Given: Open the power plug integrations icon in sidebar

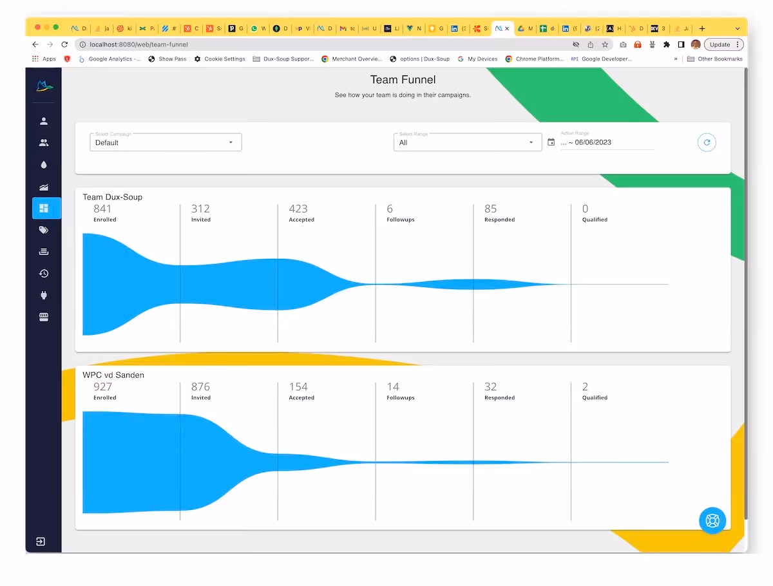Looking at the screenshot, I should pos(44,296).
